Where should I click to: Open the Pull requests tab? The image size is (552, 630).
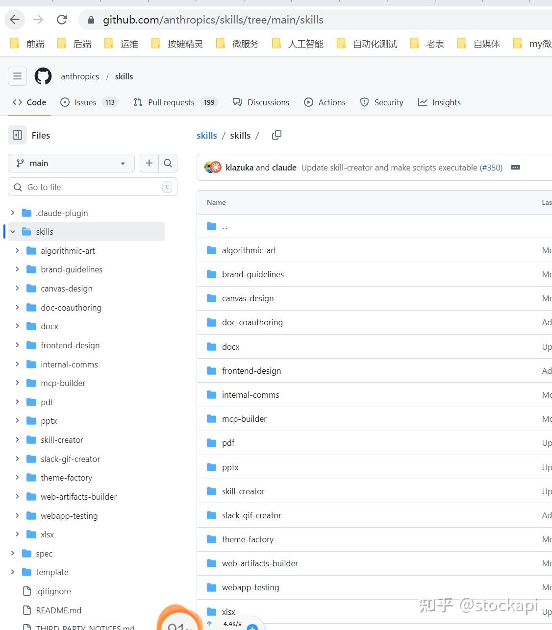pyautogui.click(x=176, y=102)
